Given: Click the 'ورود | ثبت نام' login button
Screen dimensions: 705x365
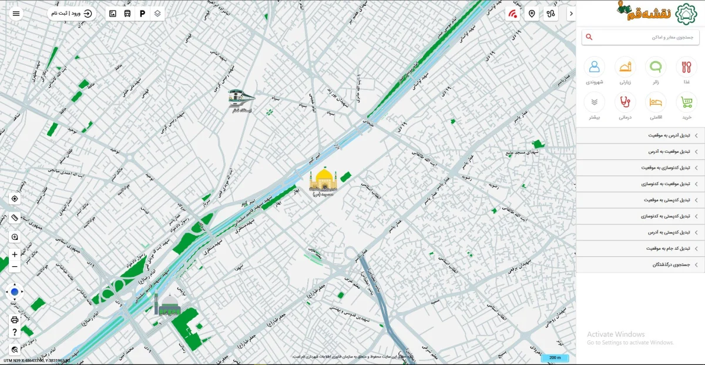Looking at the screenshot, I should (72, 13).
